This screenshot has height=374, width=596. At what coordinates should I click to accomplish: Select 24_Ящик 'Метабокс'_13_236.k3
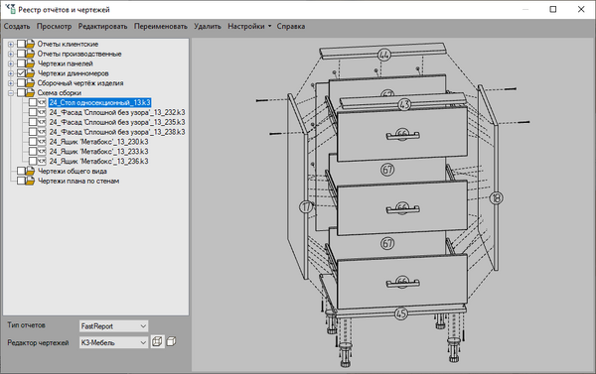click(98, 162)
